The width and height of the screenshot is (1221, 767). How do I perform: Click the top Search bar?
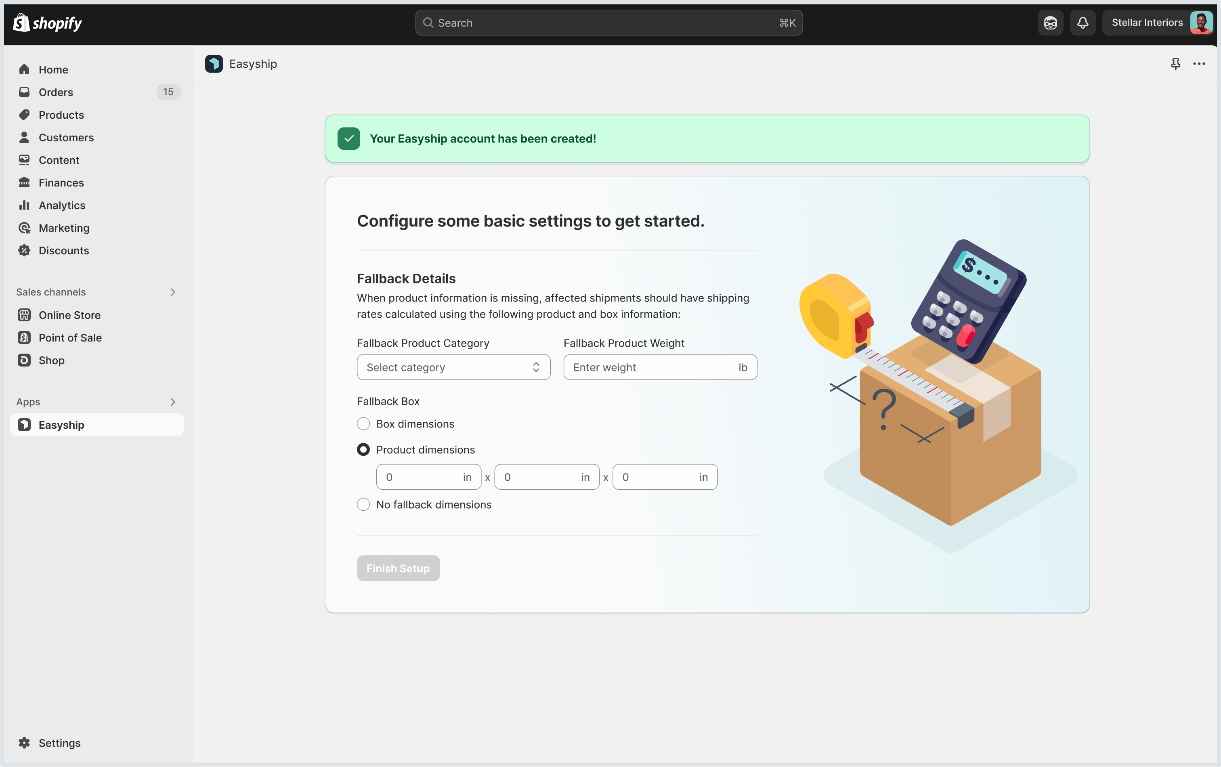point(609,23)
